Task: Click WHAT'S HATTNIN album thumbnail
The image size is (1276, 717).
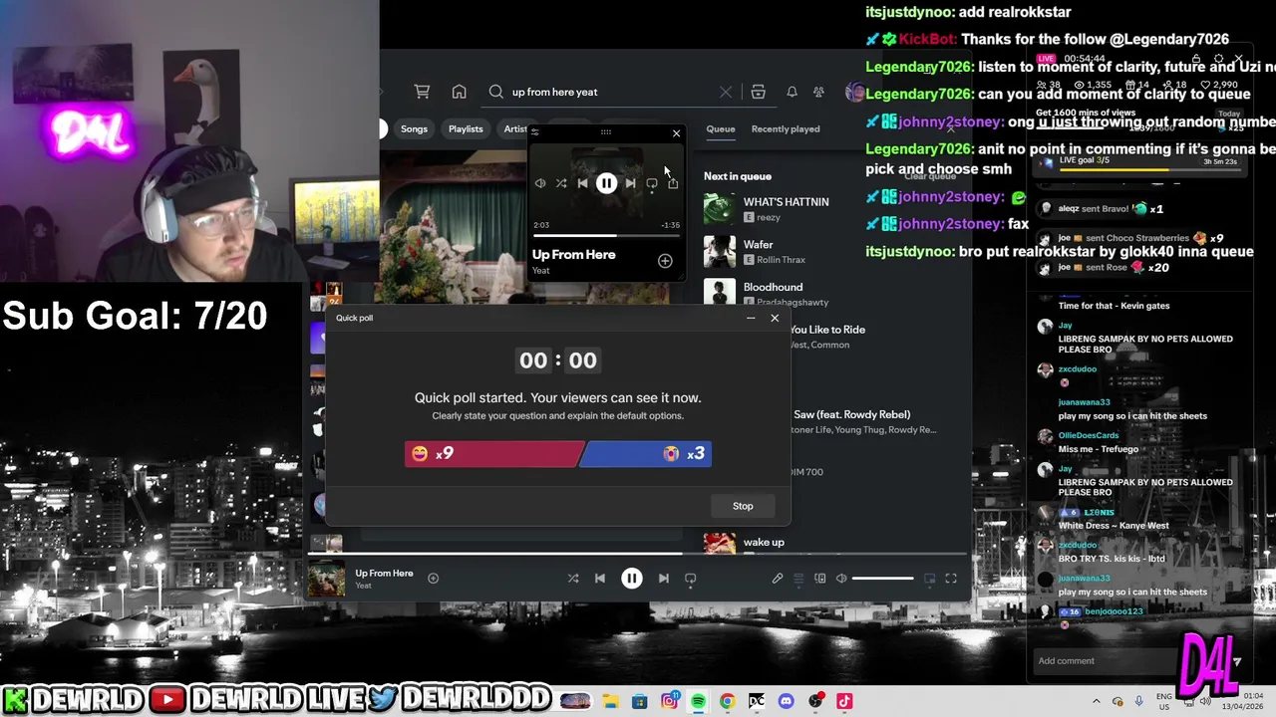Action: [720, 209]
